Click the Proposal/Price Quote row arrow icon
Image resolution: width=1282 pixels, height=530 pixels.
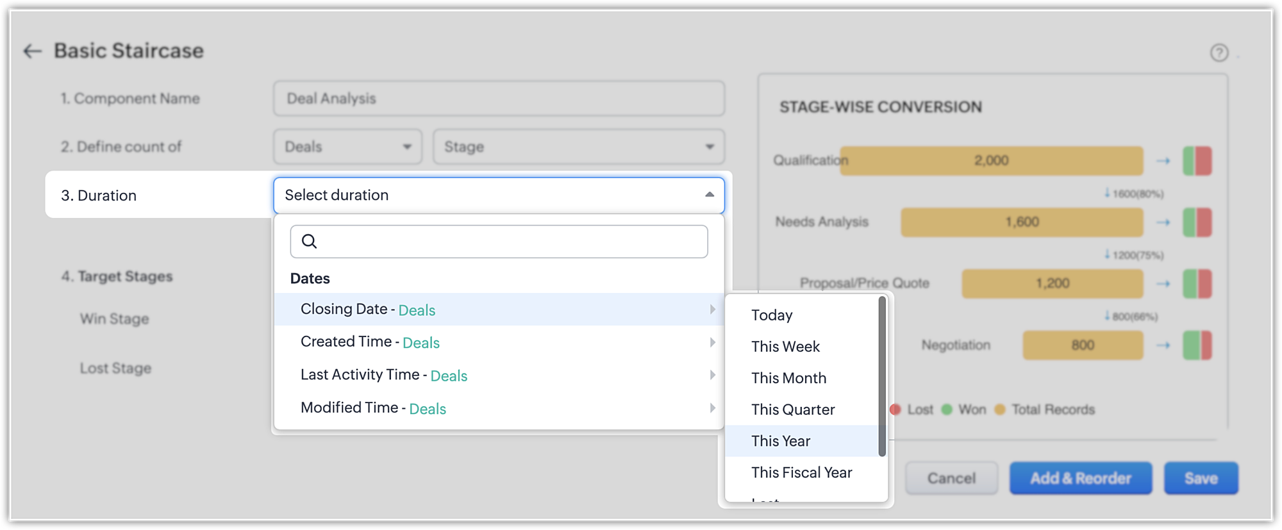tap(1163, 283)
